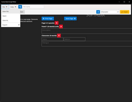
Task: Click the blue search magnifier icon
Action: coord(20,7)
